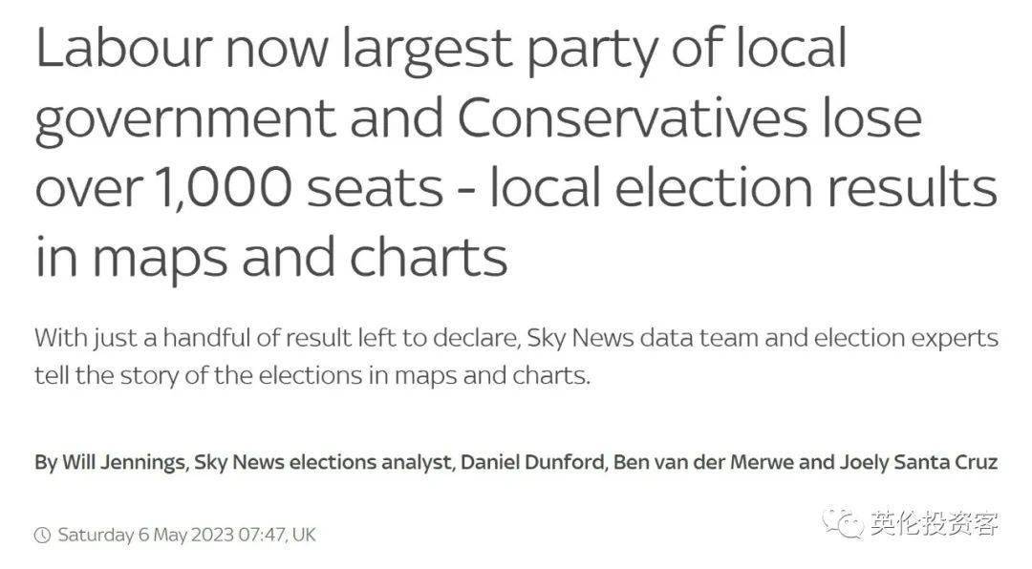Click the '07:47' time in the timestamp
Screen dimensions: 1032x569
coord(261,535)
